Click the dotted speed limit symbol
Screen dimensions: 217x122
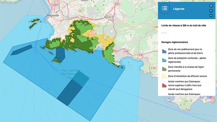pos(164,33)
